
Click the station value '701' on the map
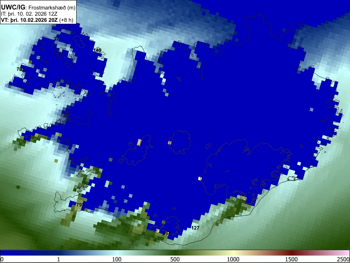click(x=20, y=69)
